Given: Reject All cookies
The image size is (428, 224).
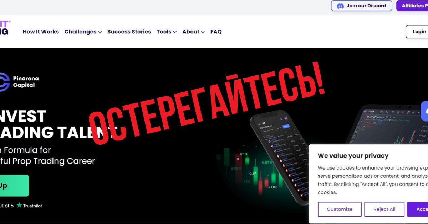Looking at the screenshot, I should (x=384, y=209).
